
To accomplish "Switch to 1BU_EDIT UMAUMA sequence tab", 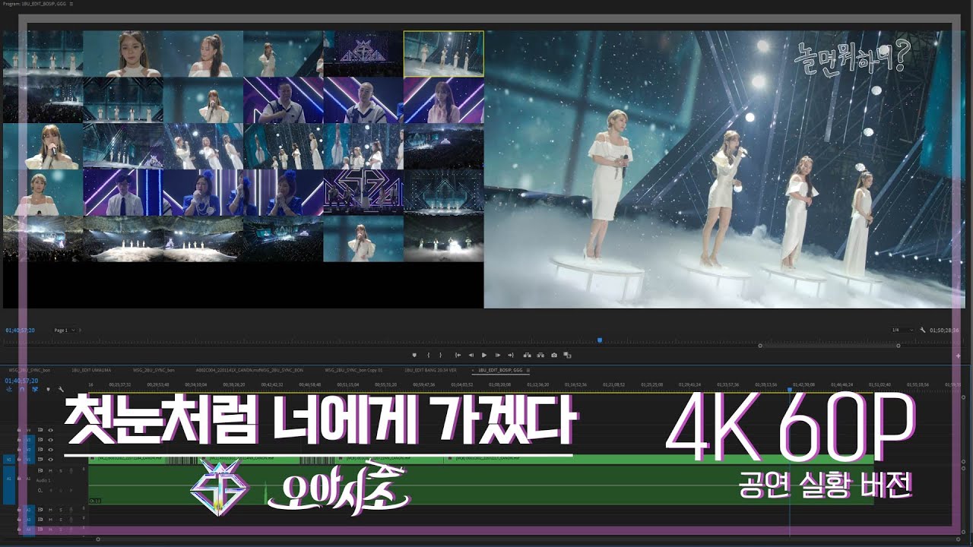I will (x=91, y=370).
